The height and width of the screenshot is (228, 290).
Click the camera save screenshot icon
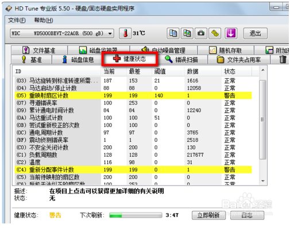click(201, 33)
